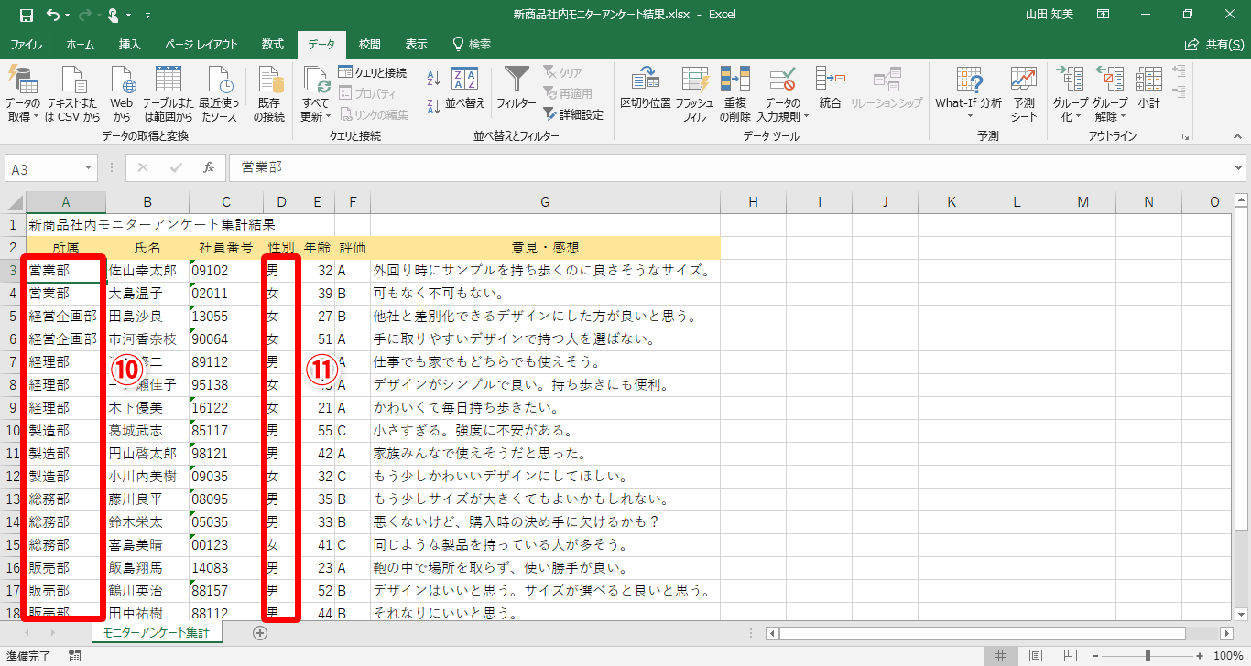Switch to Page Layout view
1251x666 pixels.
pos(1034,655)
